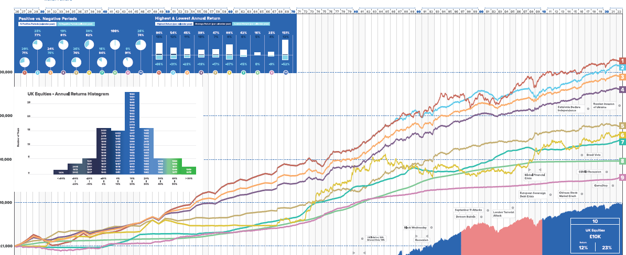This screenshot has height=255, width=626.
Task: Open the September 11 Attacks event label
Action: click(468, 210)
